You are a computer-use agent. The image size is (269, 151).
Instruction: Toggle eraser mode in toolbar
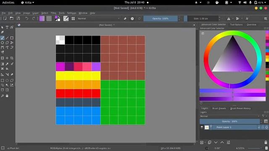125,18
